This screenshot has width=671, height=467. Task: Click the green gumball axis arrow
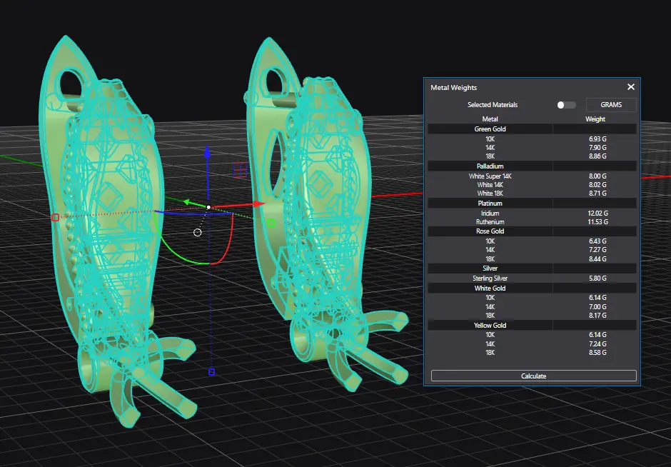187,202
